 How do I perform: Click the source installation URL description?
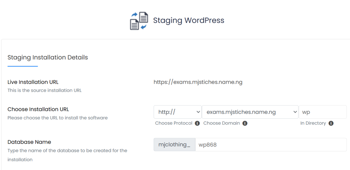coord(44,90)
